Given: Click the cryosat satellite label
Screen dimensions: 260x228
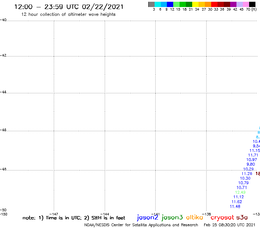Looking at the screenshot, I should coord(222,217).
